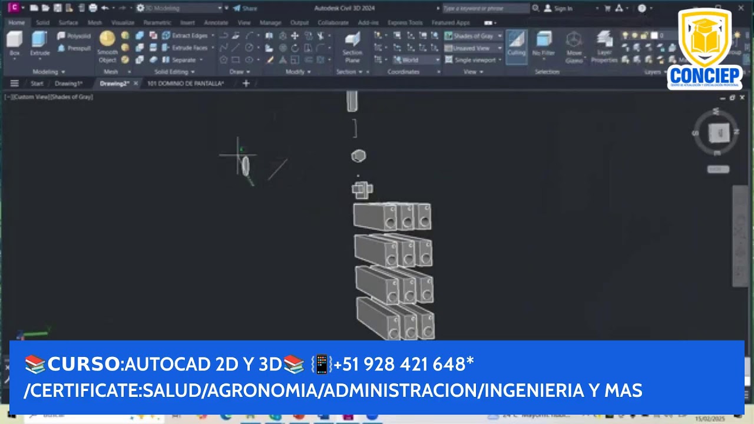
Task: Open the file tabs hamburger menu
Action: click(x=15, y=84)
